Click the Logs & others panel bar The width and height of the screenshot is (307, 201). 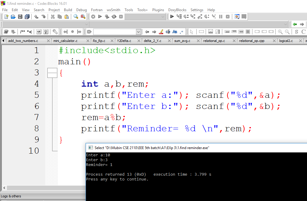(11, 196)
